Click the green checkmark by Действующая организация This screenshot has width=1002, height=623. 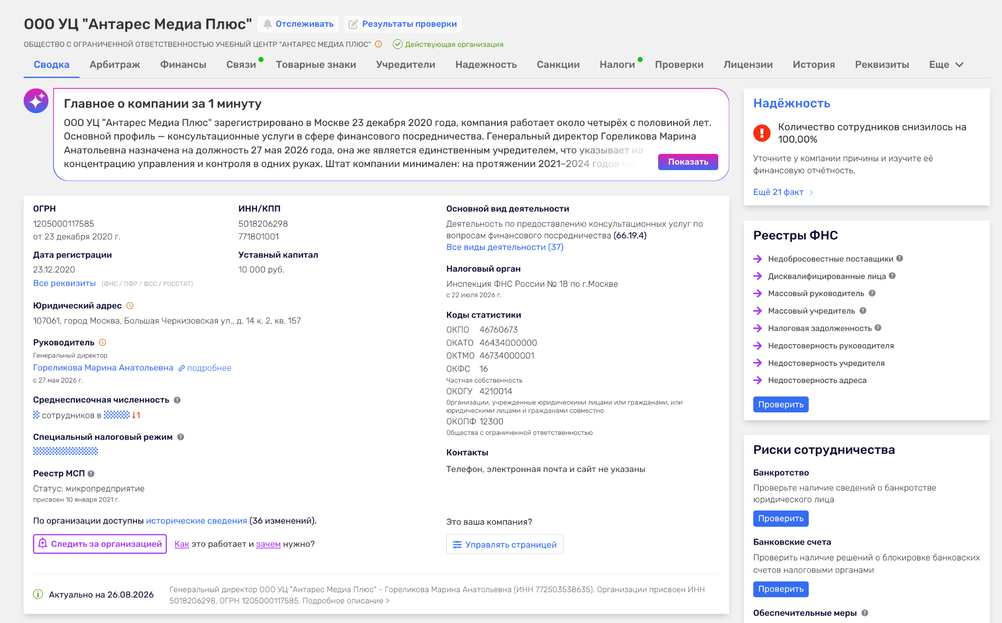point(398,44)
